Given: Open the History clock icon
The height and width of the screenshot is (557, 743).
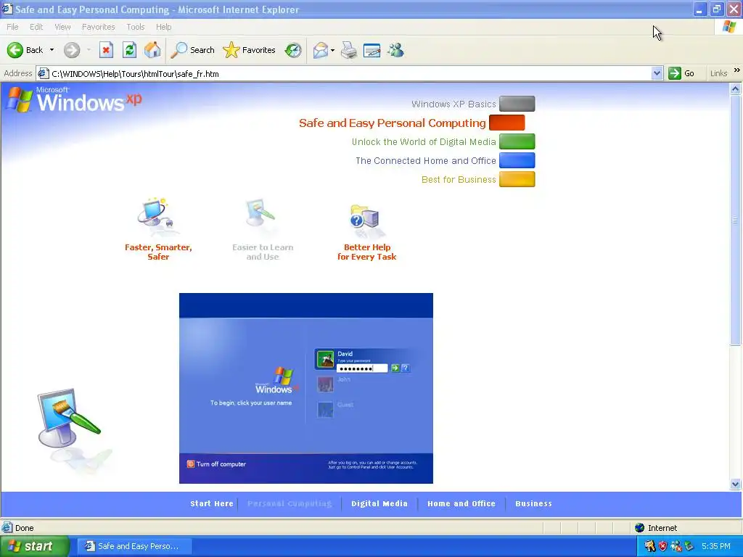Looking at the screenshot, I should pos(293,50).
